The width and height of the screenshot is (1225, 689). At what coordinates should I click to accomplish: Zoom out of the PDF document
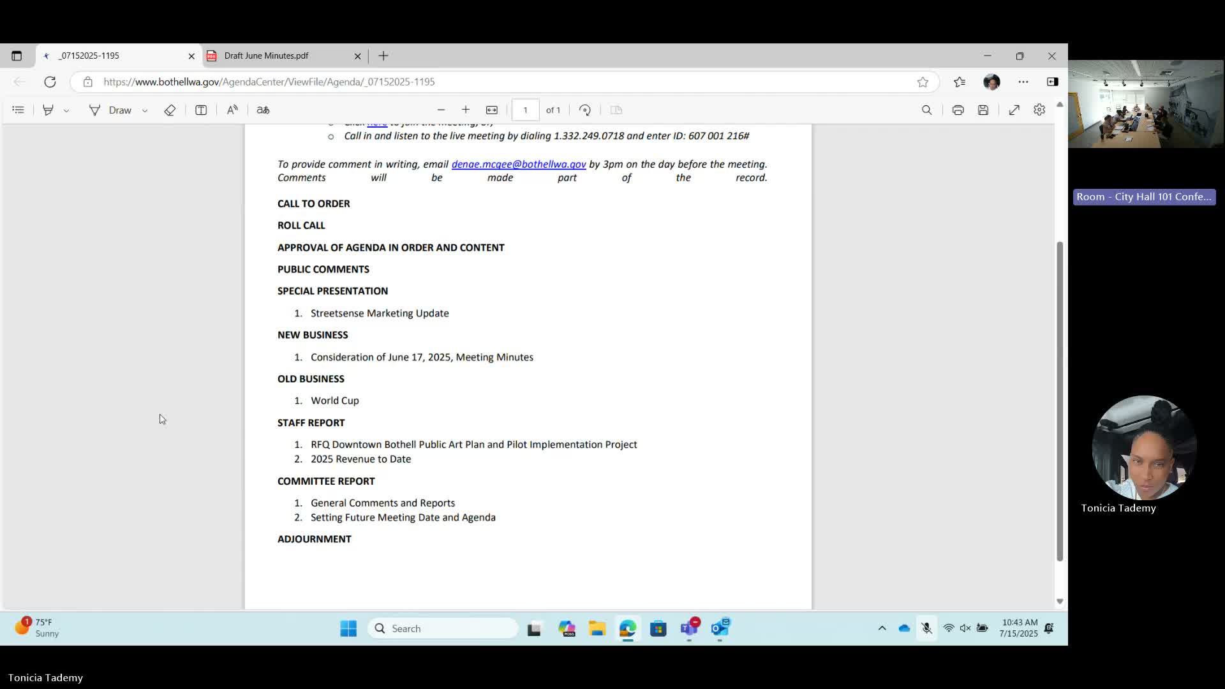pos(441,110)
